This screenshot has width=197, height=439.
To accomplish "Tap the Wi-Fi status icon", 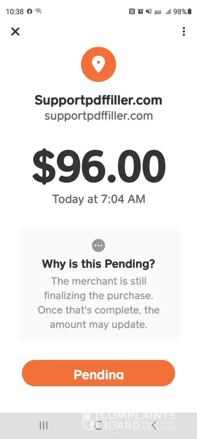I will pos(38,11).
